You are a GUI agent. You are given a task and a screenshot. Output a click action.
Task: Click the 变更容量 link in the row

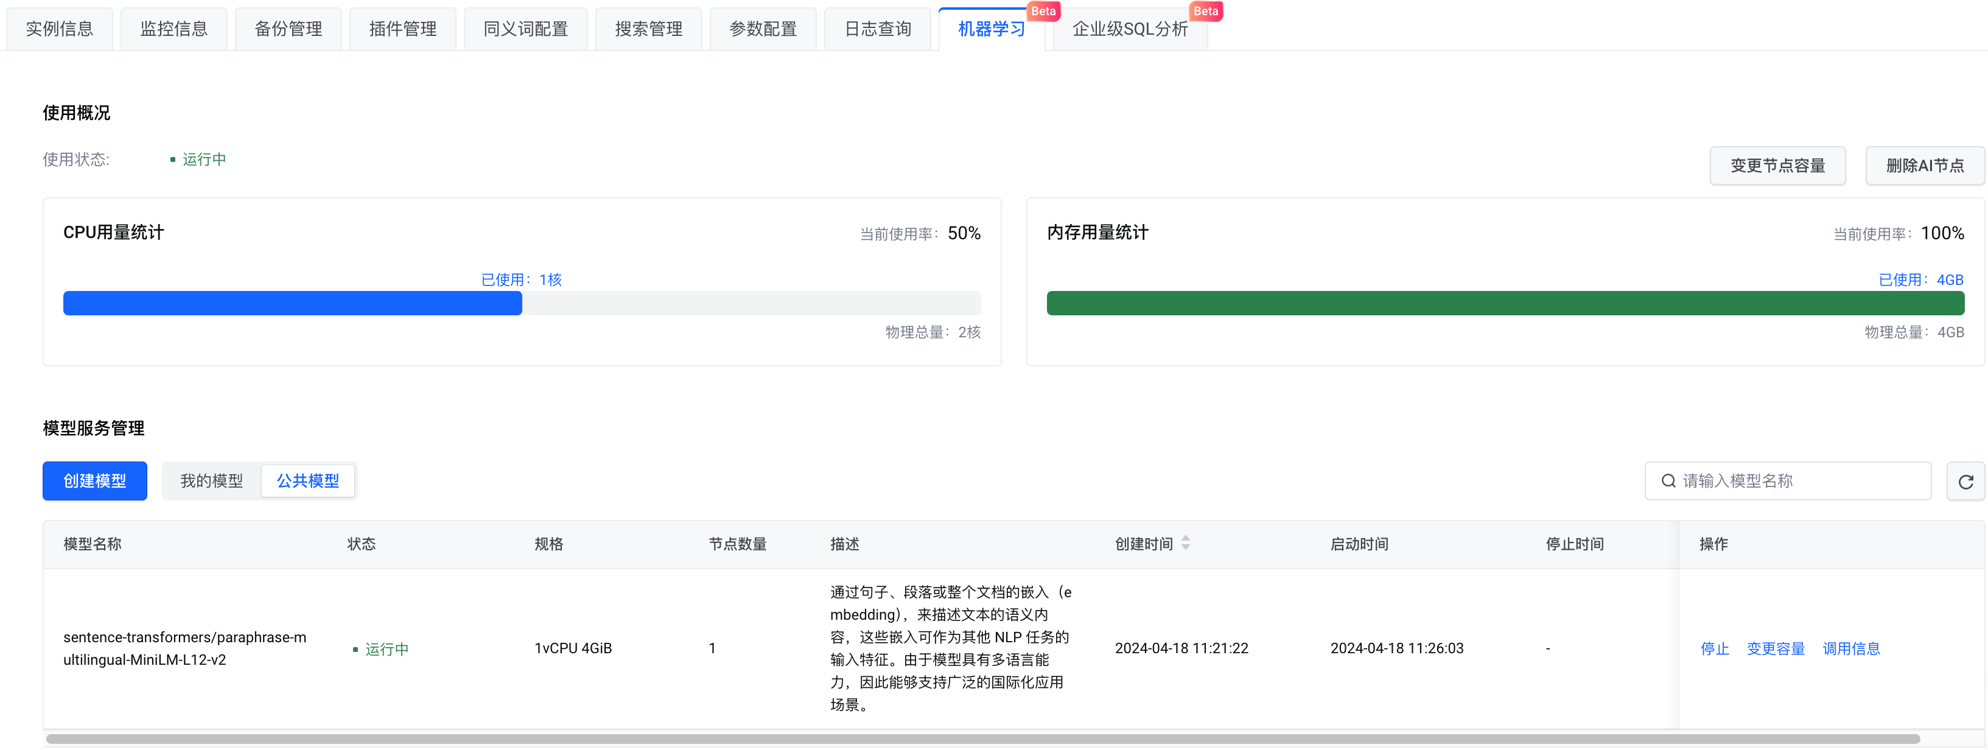pyautogui.click(x=1775, y=649)
